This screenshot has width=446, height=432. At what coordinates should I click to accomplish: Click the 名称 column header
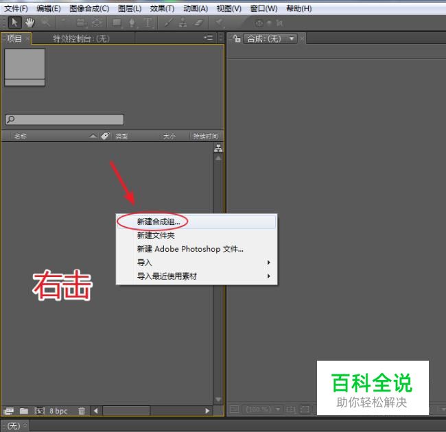click(20, 136)
